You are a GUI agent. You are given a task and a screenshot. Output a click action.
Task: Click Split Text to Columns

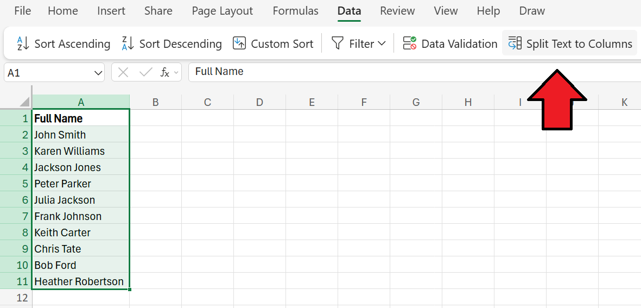(x=570, y=43)
